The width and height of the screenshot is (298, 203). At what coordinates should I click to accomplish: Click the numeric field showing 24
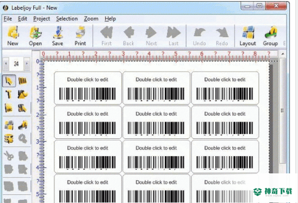pos(16,64)
